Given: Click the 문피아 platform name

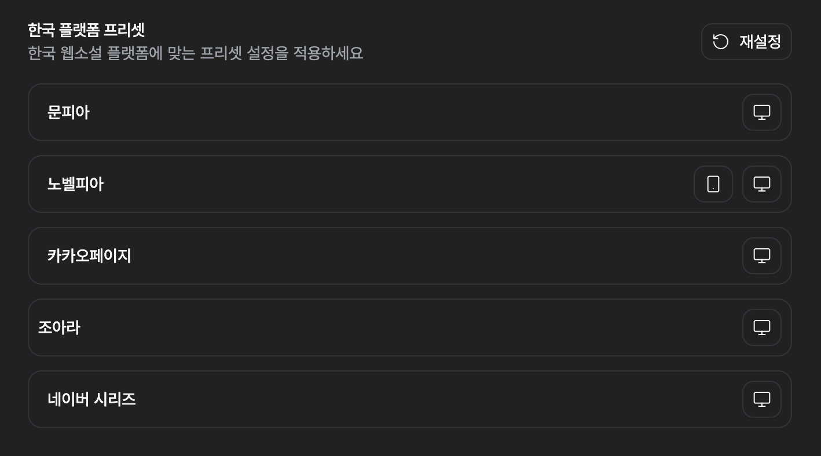Looking at the screenshot, I should [68, 112].
